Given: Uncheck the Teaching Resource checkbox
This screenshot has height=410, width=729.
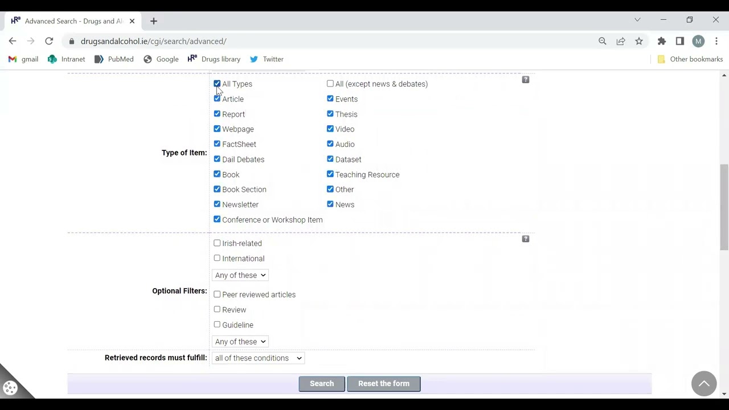Looking at the screenshot, I should [330, 174].
